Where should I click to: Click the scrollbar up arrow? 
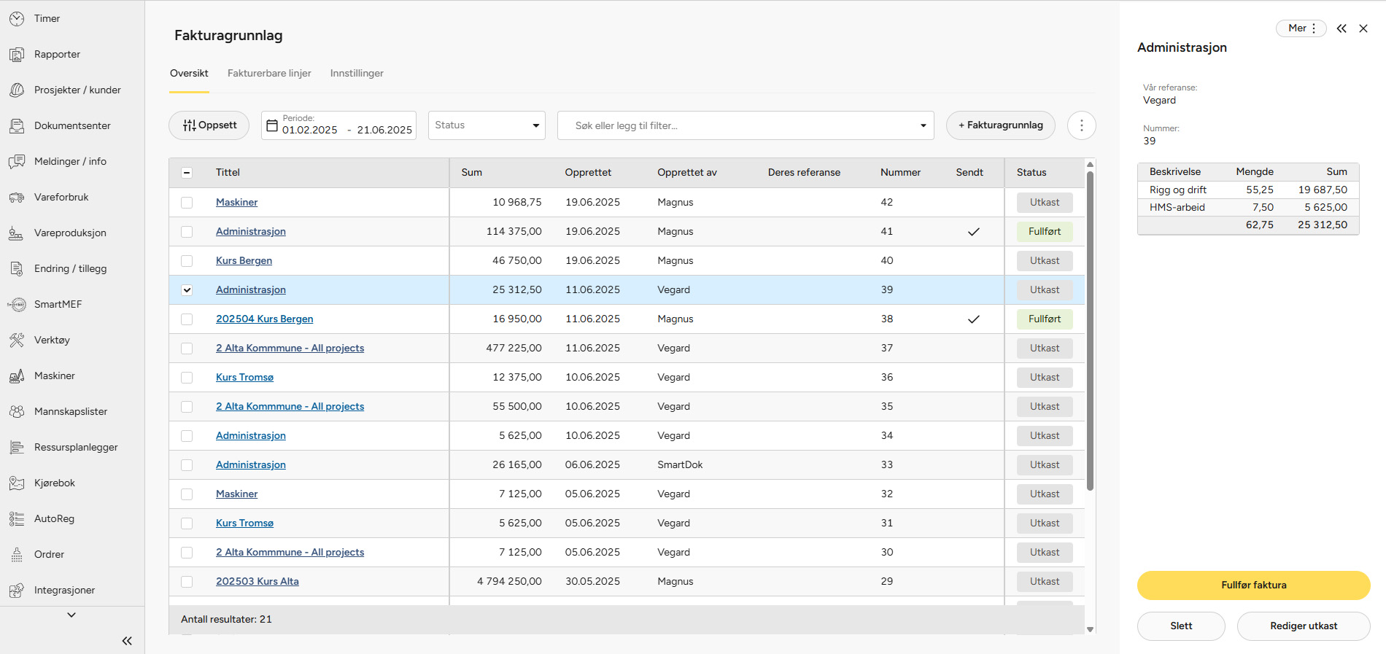pos(1090,164)
